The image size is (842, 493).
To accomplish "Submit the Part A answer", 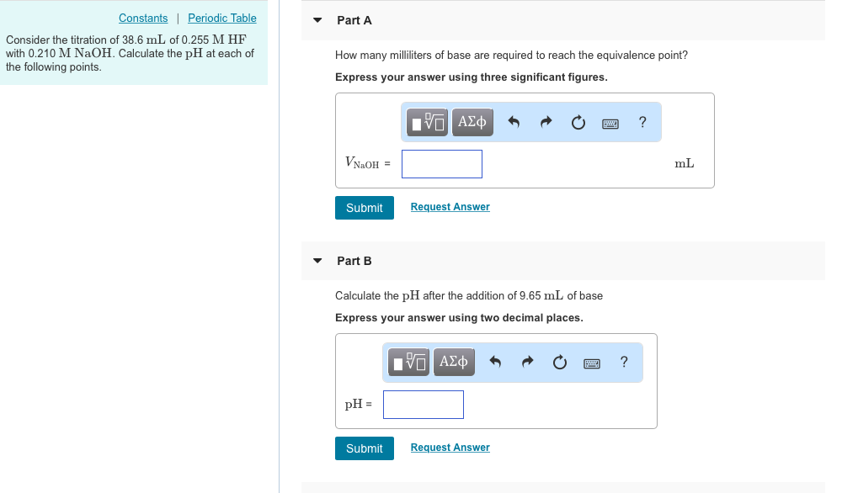I will pyautogui.click(x=364, y=207).
